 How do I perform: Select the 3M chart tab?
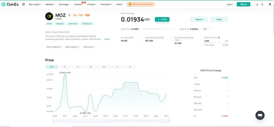[91, 67]
